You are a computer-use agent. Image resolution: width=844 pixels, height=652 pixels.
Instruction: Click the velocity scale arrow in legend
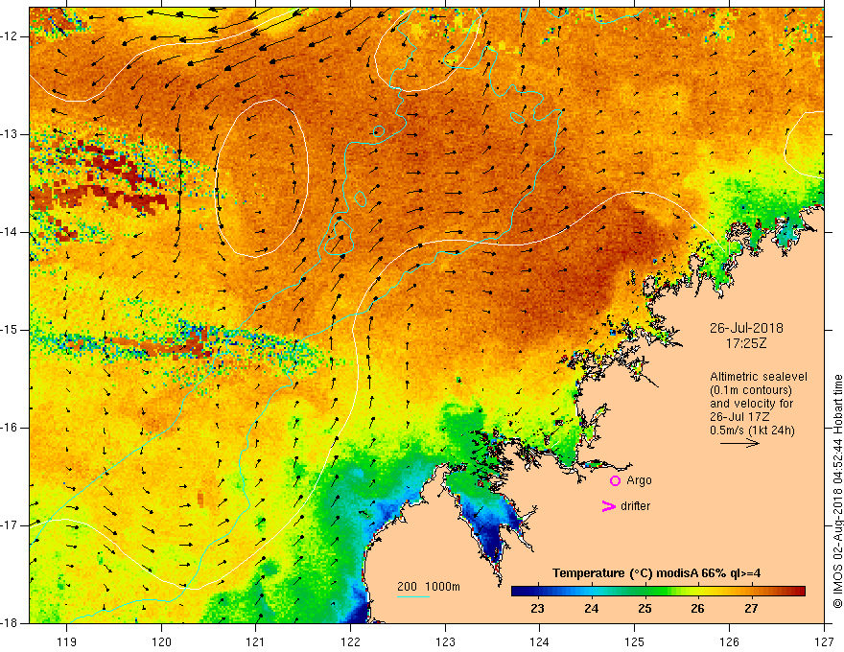click(x=739, y=443)
